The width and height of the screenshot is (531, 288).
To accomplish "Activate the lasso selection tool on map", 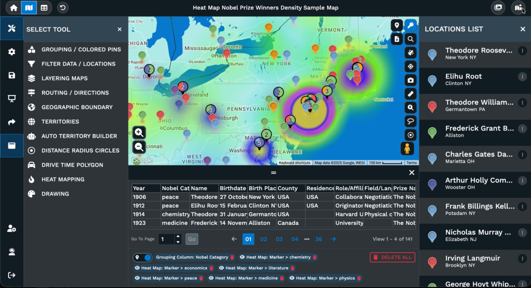I will point(410,121).
